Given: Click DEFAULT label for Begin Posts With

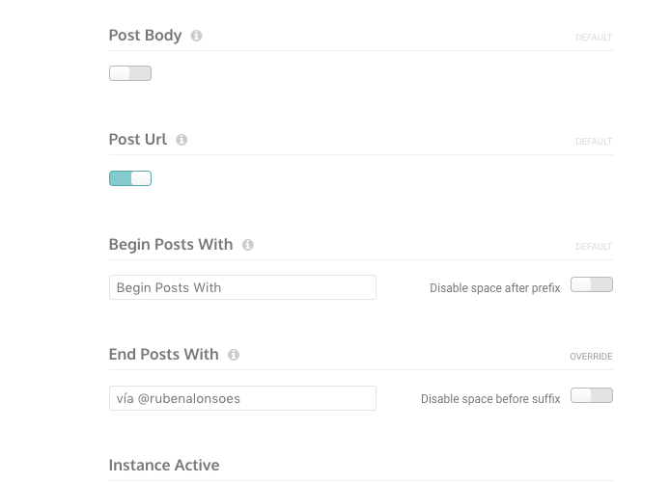Looking at the screenshot, I should pyautogui.click(x=594, y=247).
